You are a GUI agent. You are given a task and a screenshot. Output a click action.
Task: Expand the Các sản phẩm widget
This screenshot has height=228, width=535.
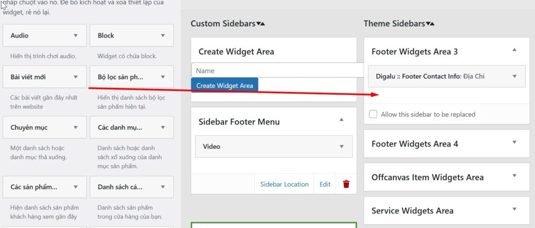tap(76, 187)
